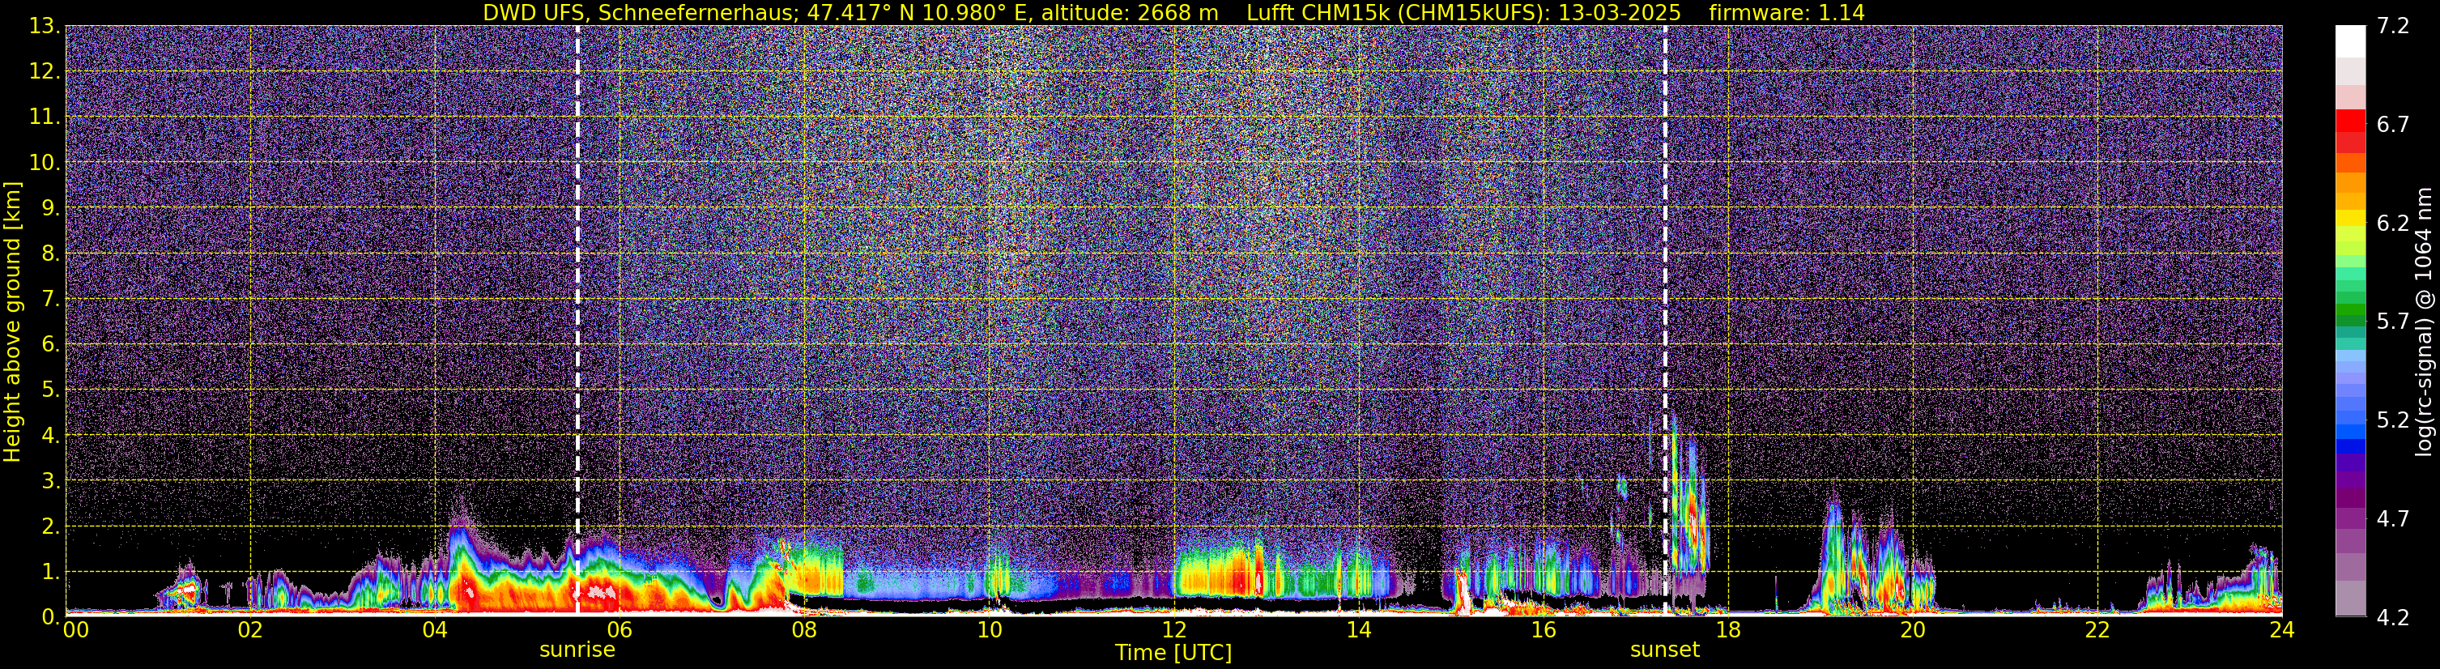The width and height of the screenshot is (2440, 669).
Task: Click the 'Height above ground [km]' axis title
Action: coord(12,322)
